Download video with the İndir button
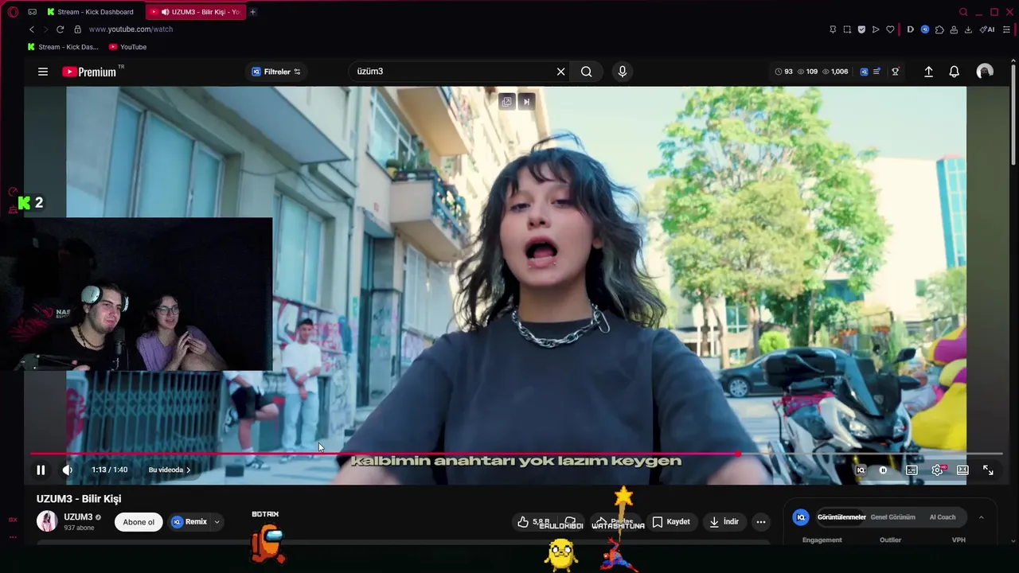 tap(724, 522)
